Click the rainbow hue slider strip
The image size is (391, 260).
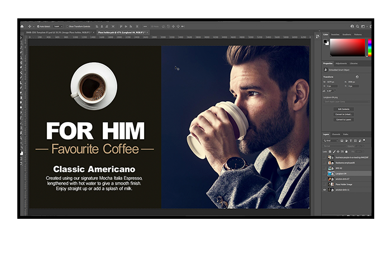370,47
